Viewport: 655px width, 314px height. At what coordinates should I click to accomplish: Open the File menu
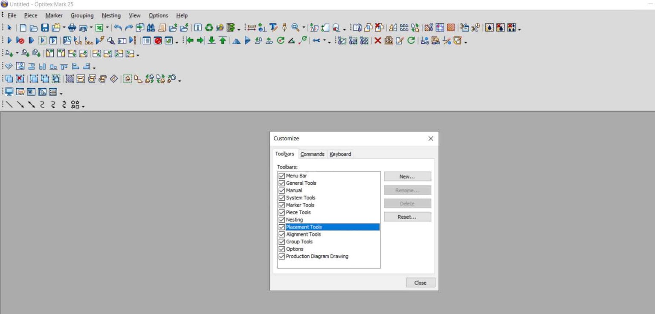12,15
